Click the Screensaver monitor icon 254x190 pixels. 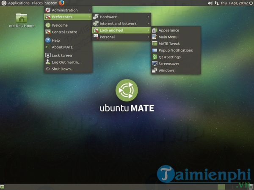155,63
